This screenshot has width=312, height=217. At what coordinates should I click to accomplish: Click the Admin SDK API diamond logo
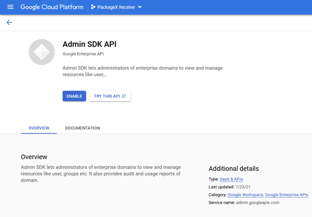[42, 52]
